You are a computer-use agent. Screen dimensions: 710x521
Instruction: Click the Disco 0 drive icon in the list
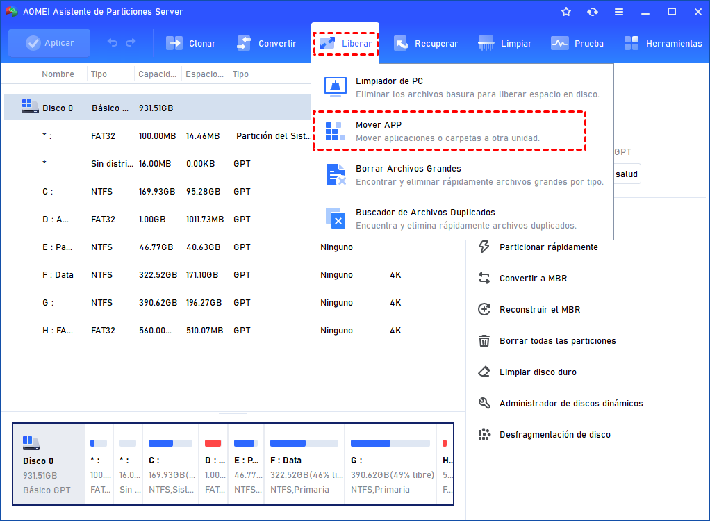pos(31,106)
